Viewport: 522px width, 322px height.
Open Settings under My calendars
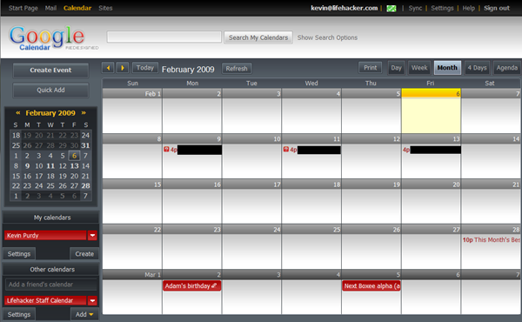point(19,254)
